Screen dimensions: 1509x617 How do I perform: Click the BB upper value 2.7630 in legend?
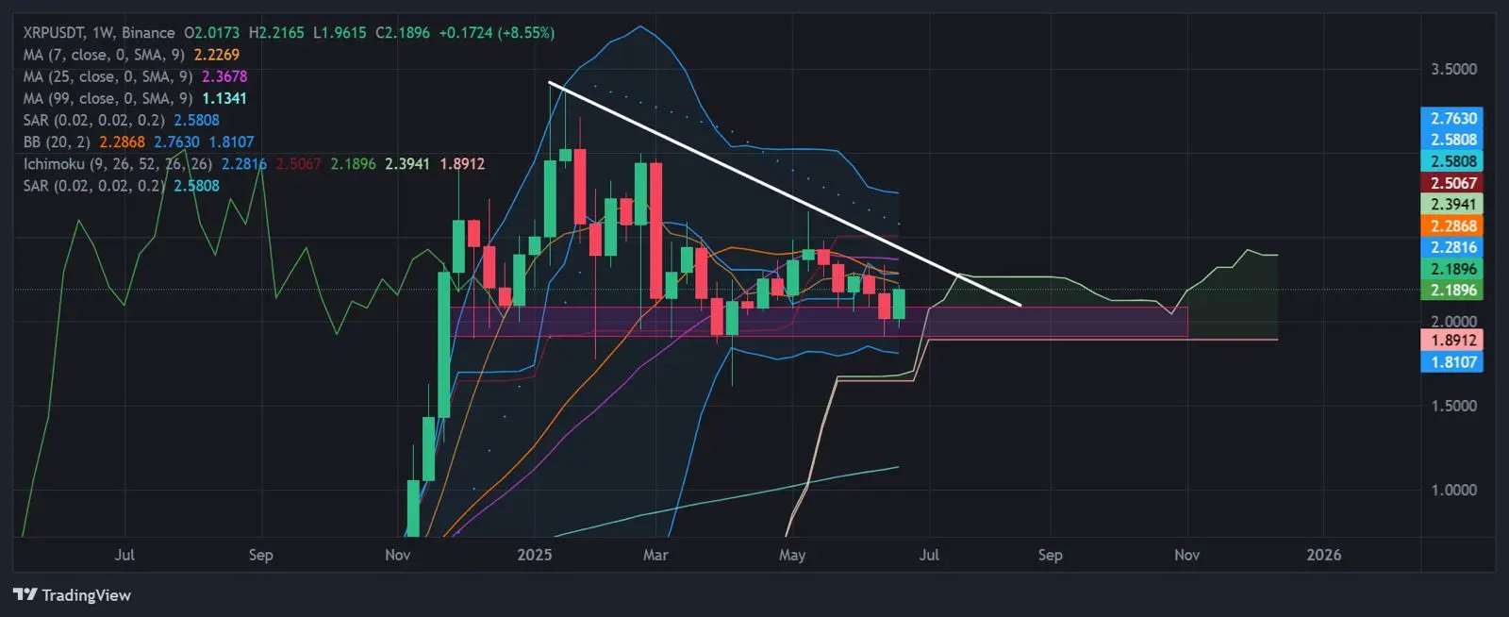[177, 142]
